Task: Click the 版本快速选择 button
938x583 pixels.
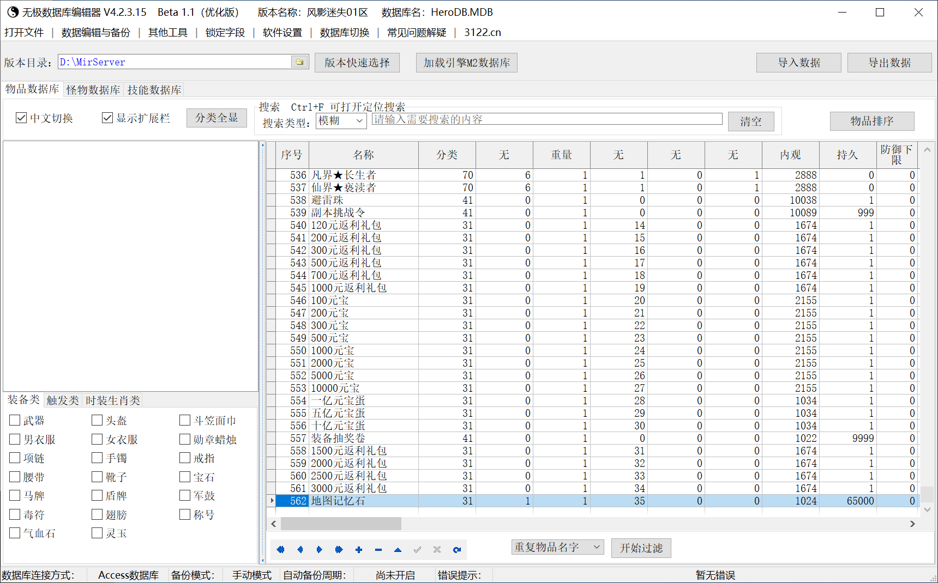Action: [x=357, y=63]
